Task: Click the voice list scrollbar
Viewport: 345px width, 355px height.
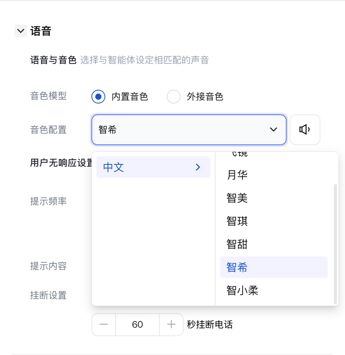Action: pos(335,243)
